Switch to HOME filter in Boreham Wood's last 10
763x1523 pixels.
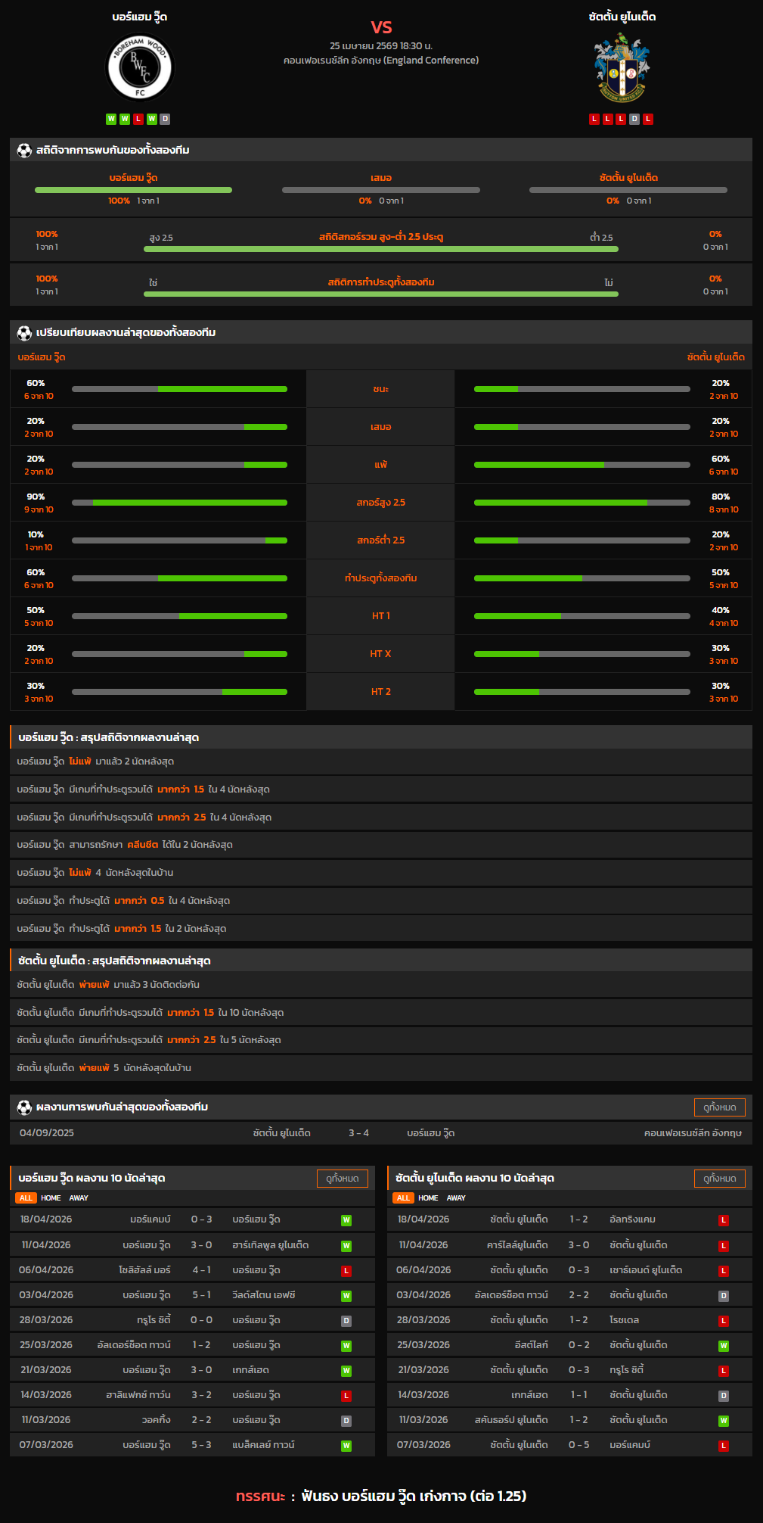(x=51, y=1198)
